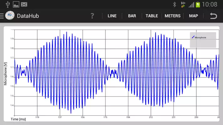Tap the Time [ms] axis label
The width and height of the screenshot is (223, 125).
[x=18, y=119]
